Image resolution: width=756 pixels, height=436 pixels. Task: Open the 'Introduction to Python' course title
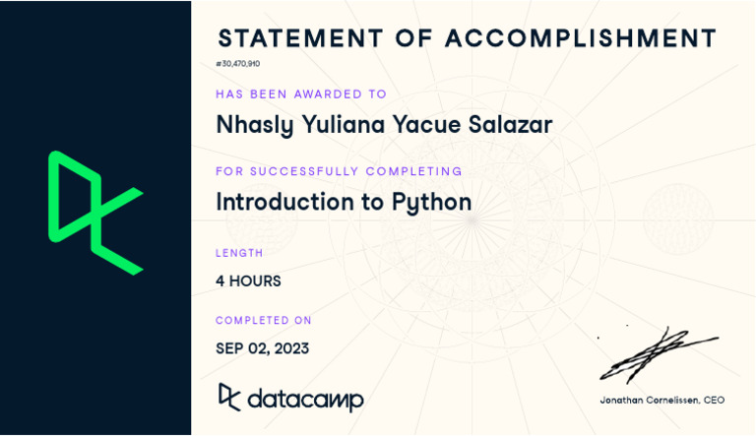tap(344, 202)
